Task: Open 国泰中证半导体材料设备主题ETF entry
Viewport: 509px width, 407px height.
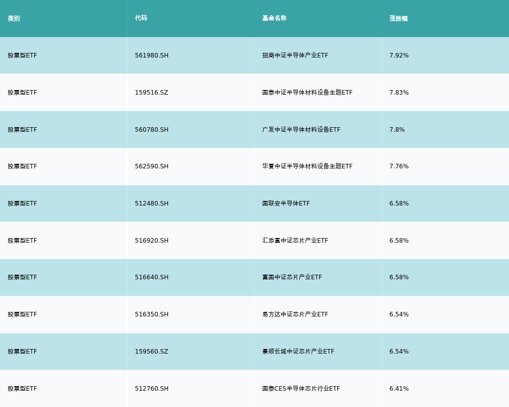Action: tap(307, 93)
